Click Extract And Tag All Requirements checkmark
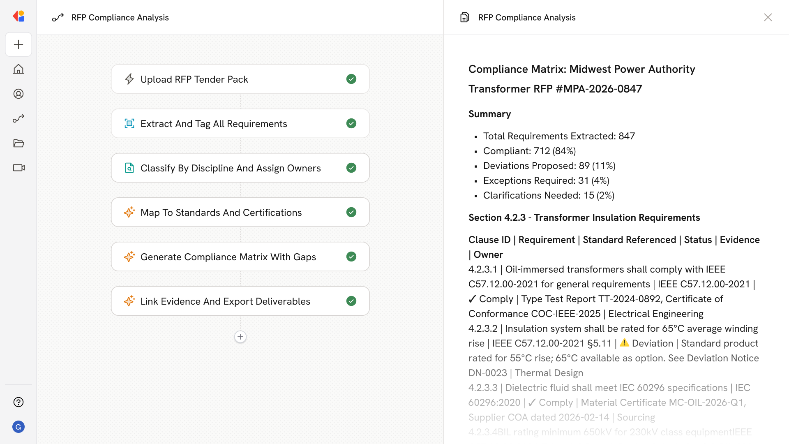Image resolution: width=789 pixels, height=444 pixels. click(351, 123)
